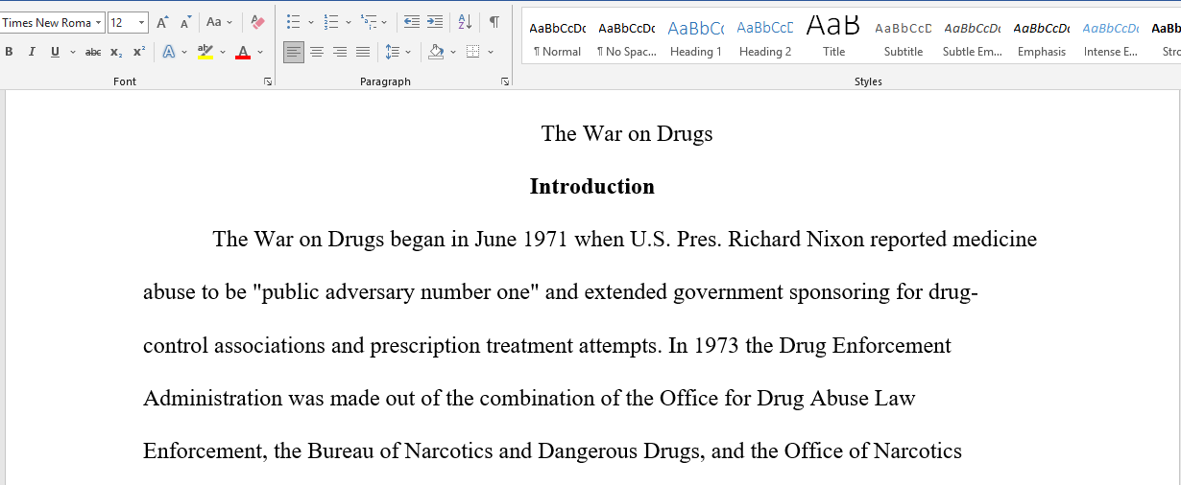
Task: Apply the Subtle Emphasis style
Action: tap(973, 38)
